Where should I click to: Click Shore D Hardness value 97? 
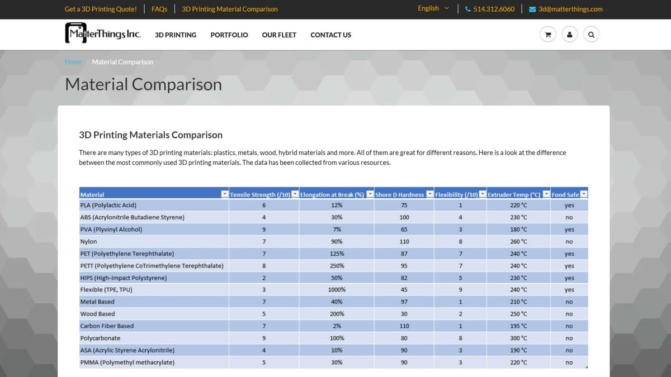coord(404,302)
